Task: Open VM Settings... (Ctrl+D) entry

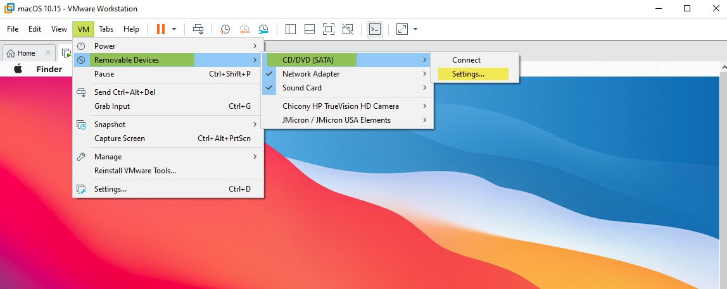Action: click(x=168, y=189)
